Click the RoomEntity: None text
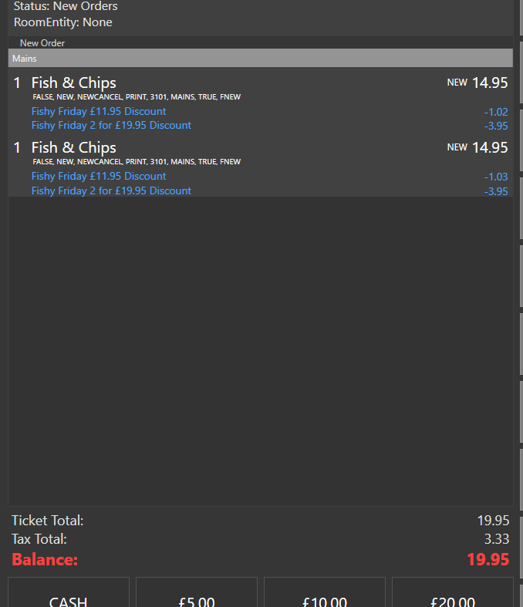This screenshot has width=523, height=607. pos(63,22)
